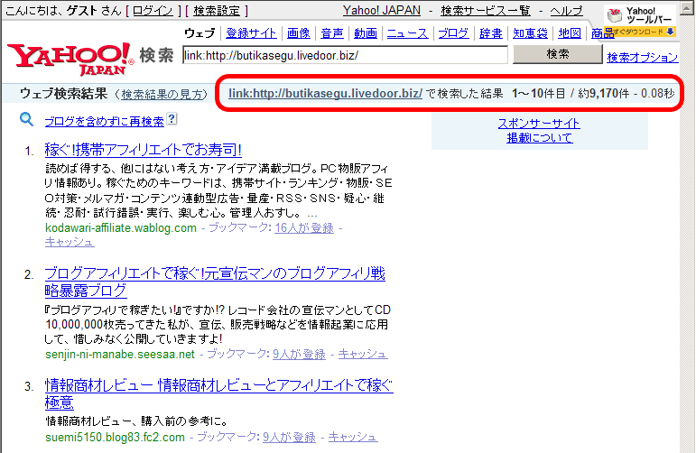Switch to 地図 search tab
The height and width of the screenshot is (453, 696).
point(570,32)
